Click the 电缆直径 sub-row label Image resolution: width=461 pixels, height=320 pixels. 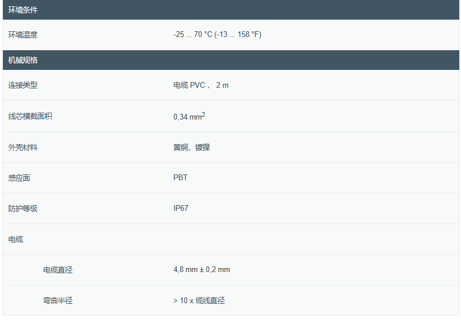(x=58, y=270)
